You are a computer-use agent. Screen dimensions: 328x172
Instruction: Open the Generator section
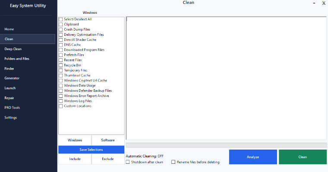28,78
